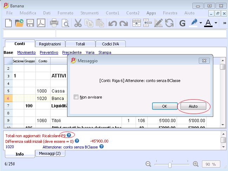Click help icon next to Ricalcolare F9
Image resolution: width=228 pixels, height=171 pixels.
(x=69, y=135)
